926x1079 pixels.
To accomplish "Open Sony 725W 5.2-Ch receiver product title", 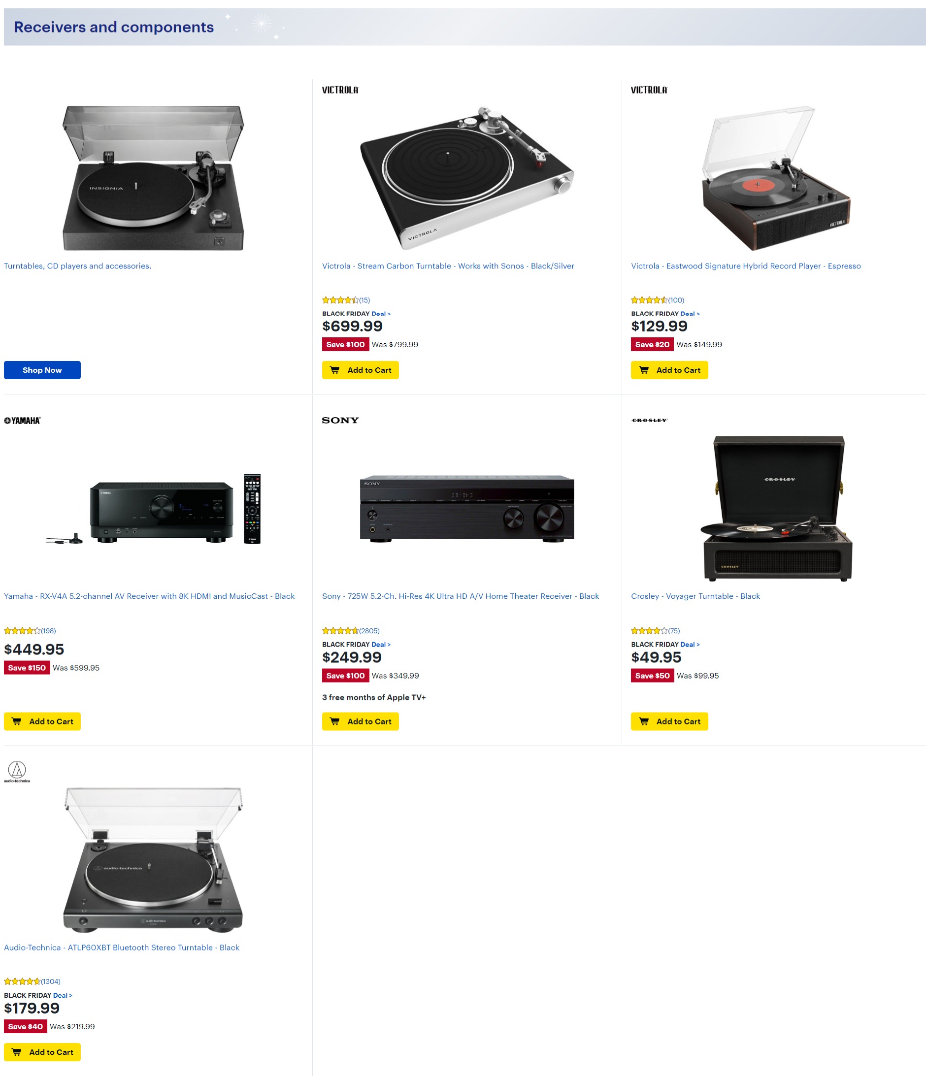I will (461, 596).
